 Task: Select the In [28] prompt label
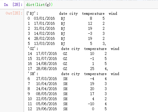(x=13, y=5)
